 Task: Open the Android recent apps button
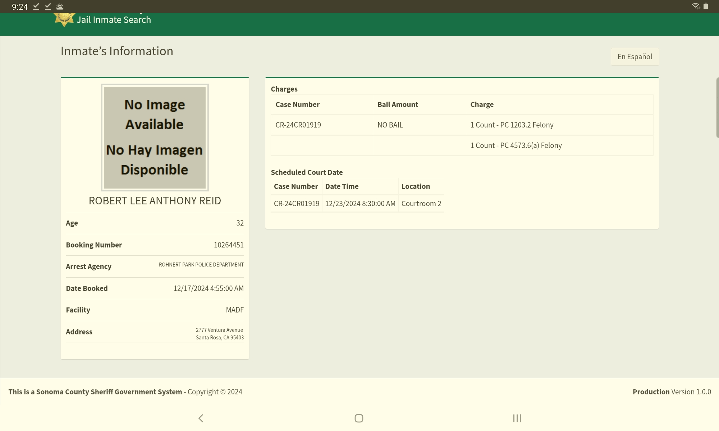[517, 418]
